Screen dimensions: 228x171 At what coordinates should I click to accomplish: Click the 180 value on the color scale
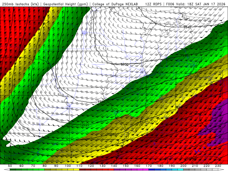(x=160, y=166)
